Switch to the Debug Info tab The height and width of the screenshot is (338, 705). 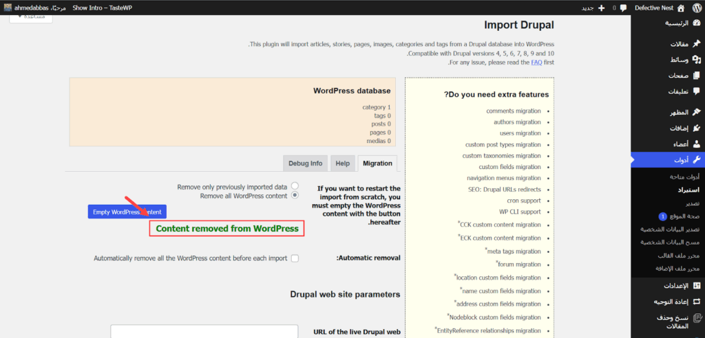click(x=305, y=164)
